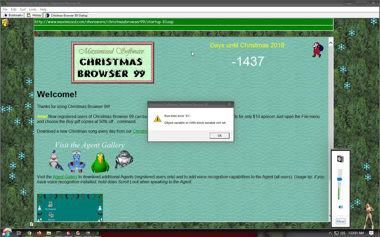
Task: Open Task View on the taskbar
Action: [19, 233]
